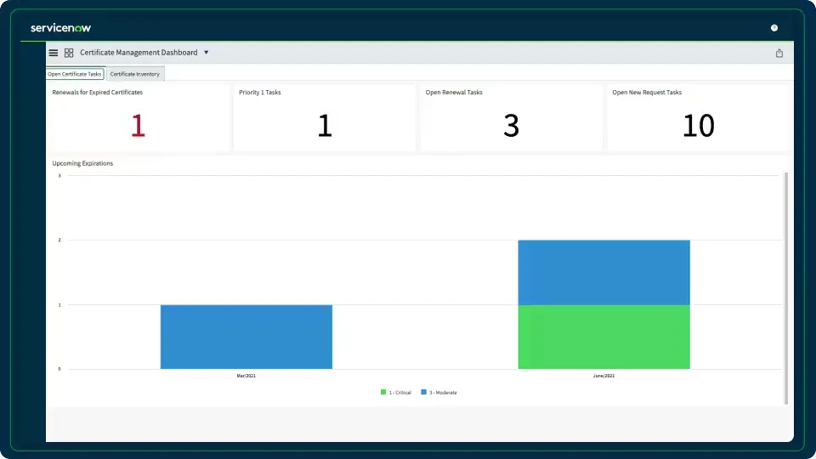Switch to the Open Certificate Tasks tab

point(75,74)
